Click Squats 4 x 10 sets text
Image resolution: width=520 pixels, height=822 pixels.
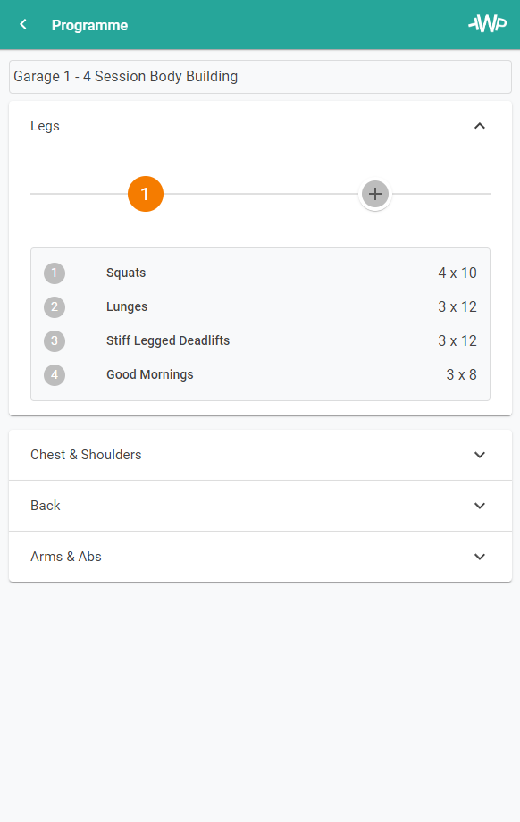pos(457,273)
